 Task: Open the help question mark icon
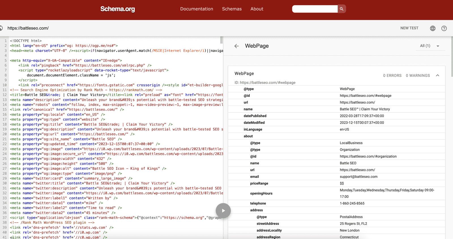point(444,28)
